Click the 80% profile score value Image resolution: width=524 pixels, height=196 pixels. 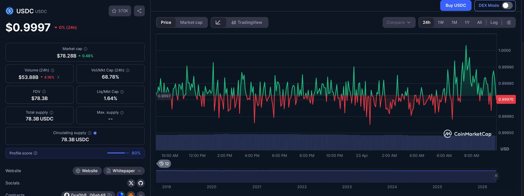pyautogui.click(x=136, y=153)
